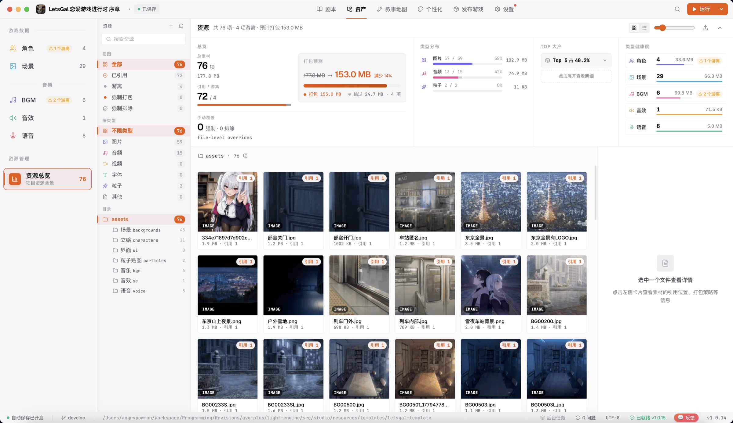Select the assets root folder

[144, 219]
